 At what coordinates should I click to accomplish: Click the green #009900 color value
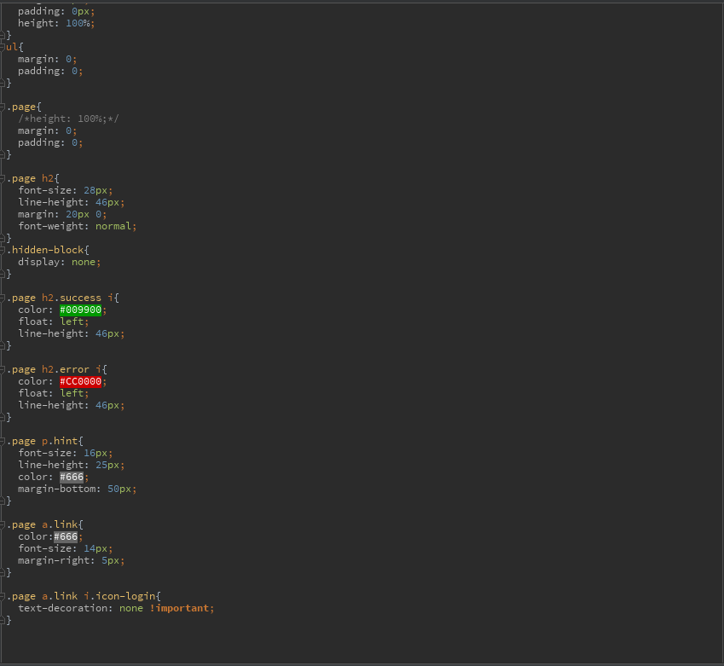[x=80, y=310]
